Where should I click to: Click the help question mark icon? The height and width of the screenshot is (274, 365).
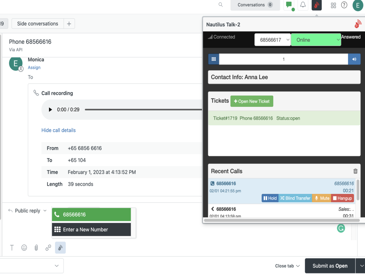pos(344,5)
